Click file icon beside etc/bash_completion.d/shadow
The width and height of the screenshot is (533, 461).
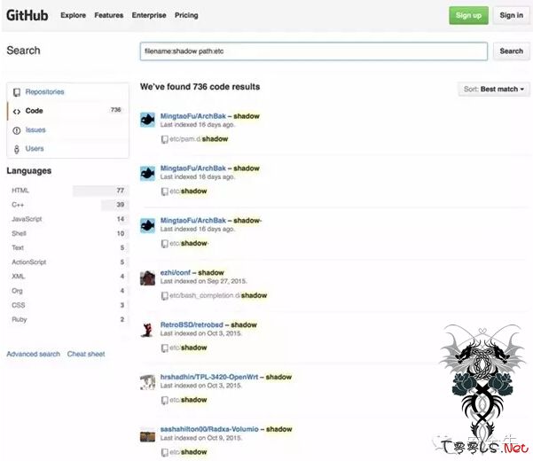164,295
